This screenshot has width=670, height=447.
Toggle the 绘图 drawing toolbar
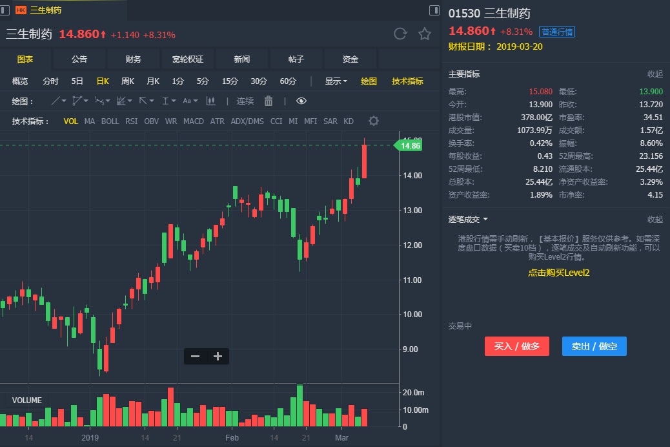[369, 81]
